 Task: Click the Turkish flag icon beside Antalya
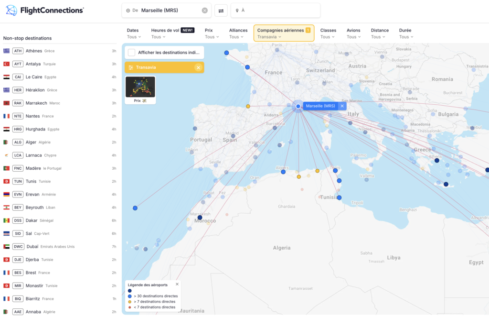tap(6, 64)
